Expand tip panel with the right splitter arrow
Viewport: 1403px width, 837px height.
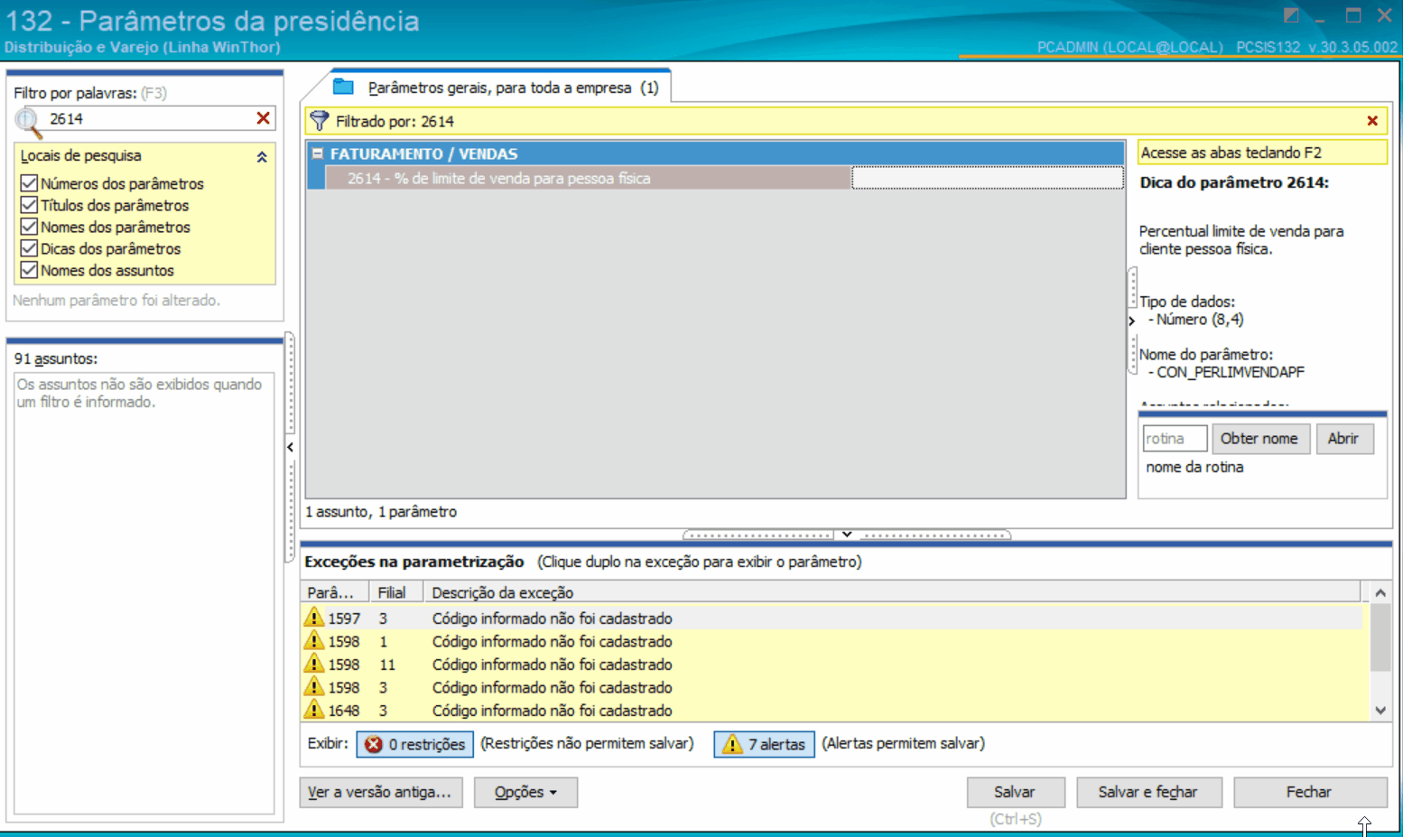click(x=1131, y=321)
